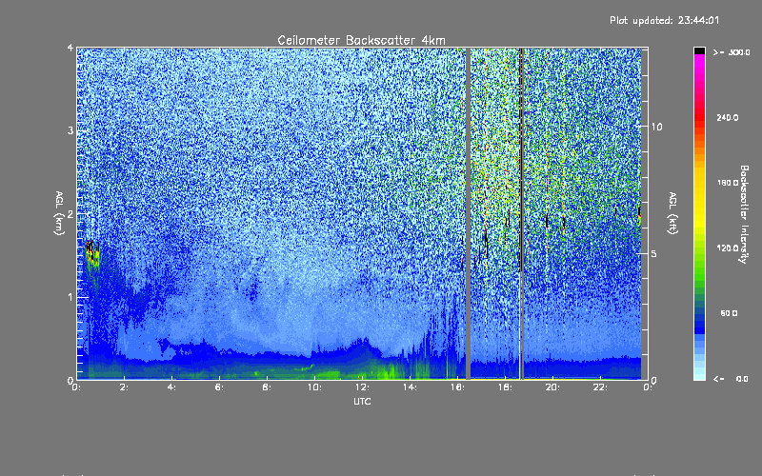
Task: Click the '5' label on the kft axis
Action: click(654, 253)
